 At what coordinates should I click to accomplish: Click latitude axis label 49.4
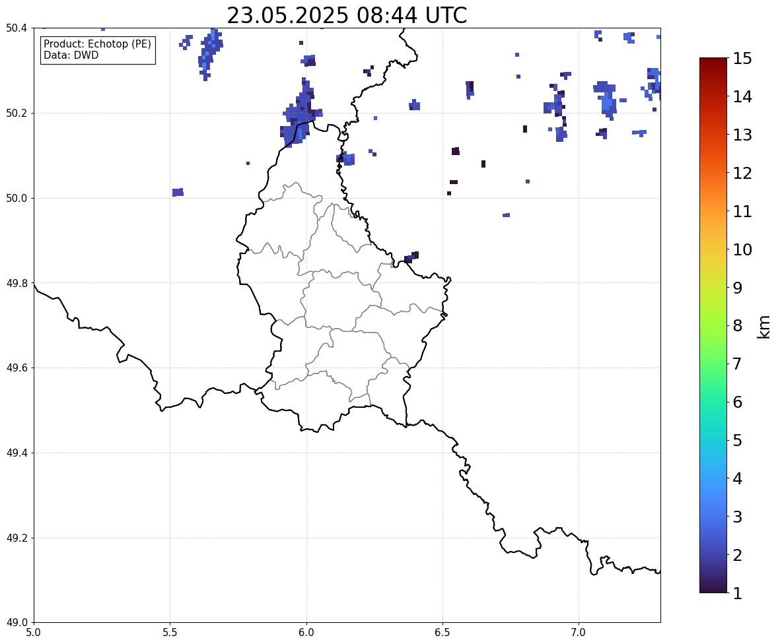click(x=17, y=453)
